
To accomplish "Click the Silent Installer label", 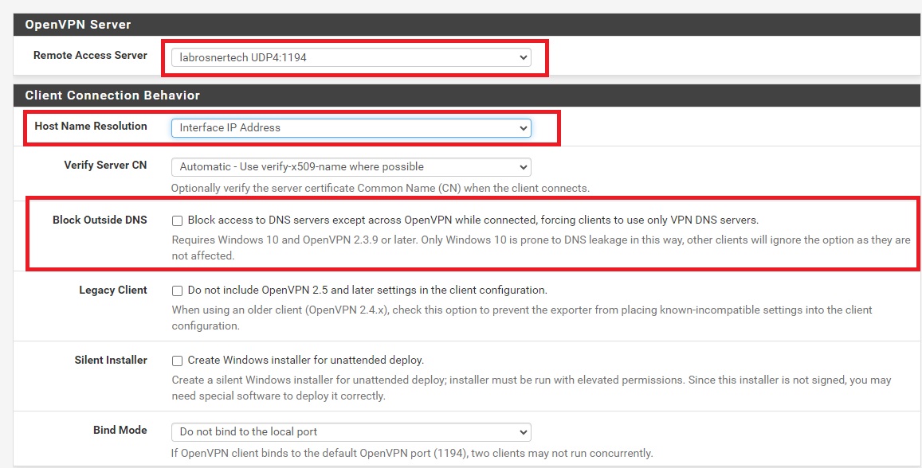I will 111,360.
